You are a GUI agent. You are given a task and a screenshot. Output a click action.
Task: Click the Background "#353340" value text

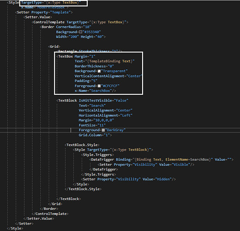92,32
